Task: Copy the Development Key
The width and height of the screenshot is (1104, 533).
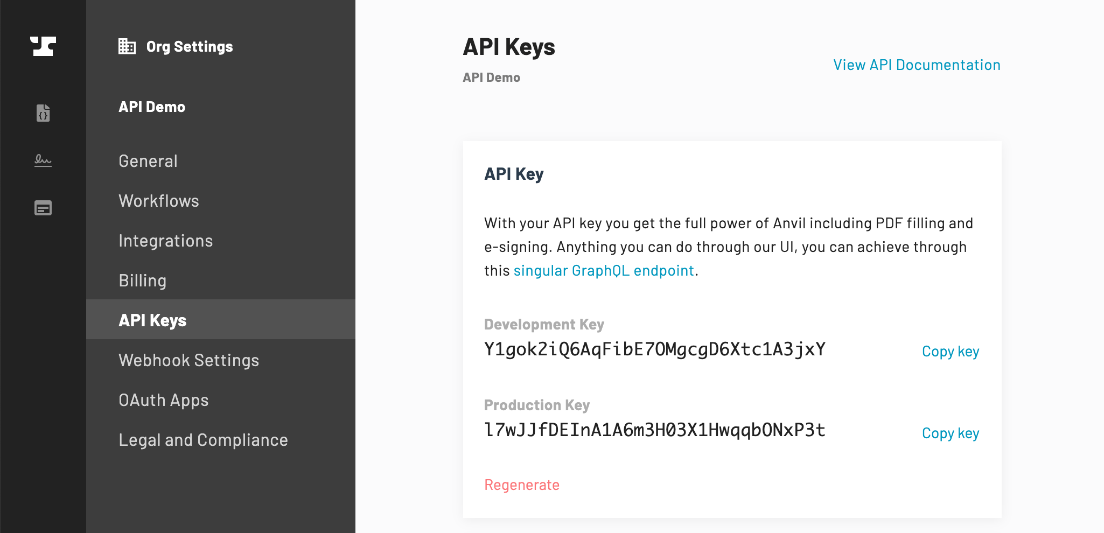Action: coord(951,352)
